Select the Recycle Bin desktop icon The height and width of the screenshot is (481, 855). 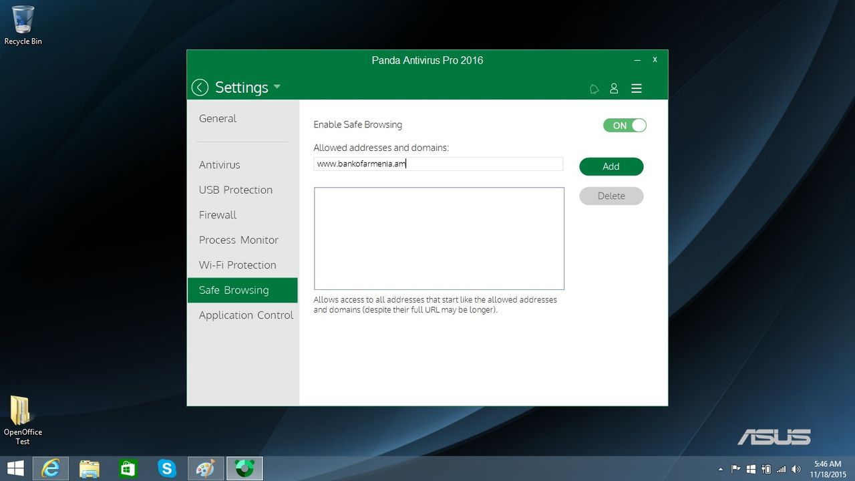click(23, 25)
